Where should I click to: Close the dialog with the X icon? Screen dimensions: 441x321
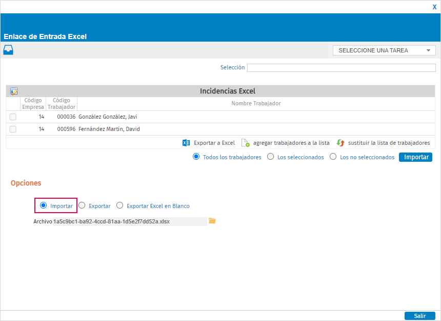(x=434, y=7)
